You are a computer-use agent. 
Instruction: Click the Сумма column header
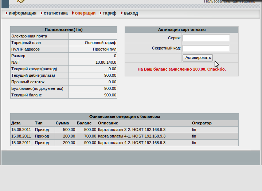tap(62, 123)
